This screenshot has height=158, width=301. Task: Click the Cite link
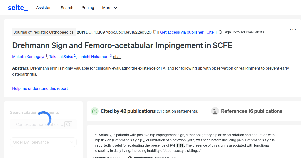tap(210, 32)
